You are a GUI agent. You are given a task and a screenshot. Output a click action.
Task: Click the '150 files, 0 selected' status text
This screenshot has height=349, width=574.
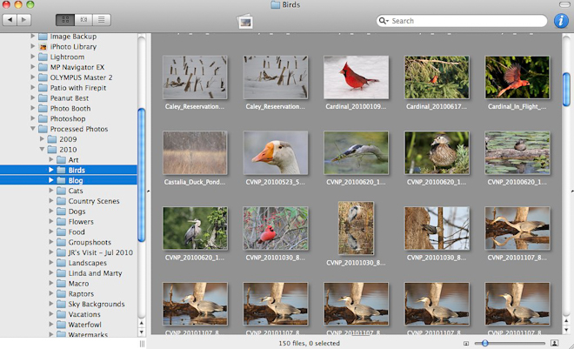coord(310,343)
